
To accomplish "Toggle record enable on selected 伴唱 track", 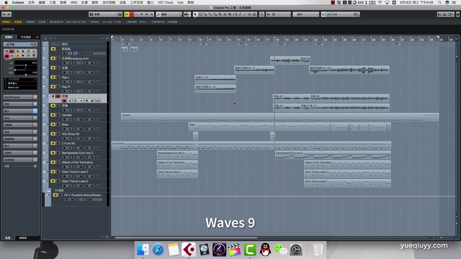I will 64,101.
